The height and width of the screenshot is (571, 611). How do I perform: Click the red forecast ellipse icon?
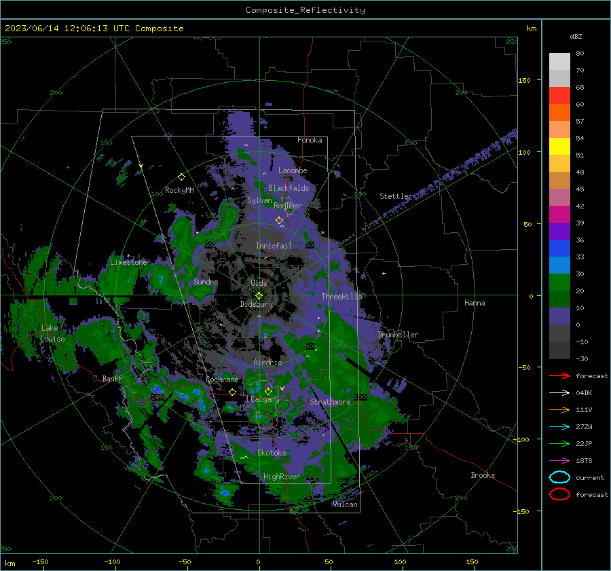[x=559, y=494]
